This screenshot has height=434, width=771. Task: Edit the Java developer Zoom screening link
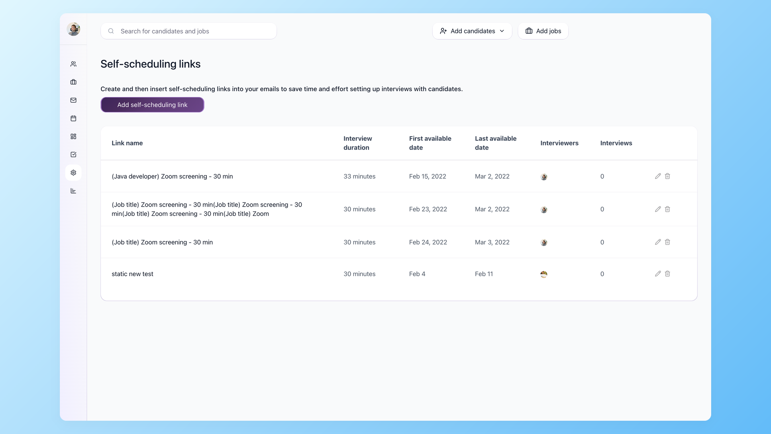[x=658, y=176]
